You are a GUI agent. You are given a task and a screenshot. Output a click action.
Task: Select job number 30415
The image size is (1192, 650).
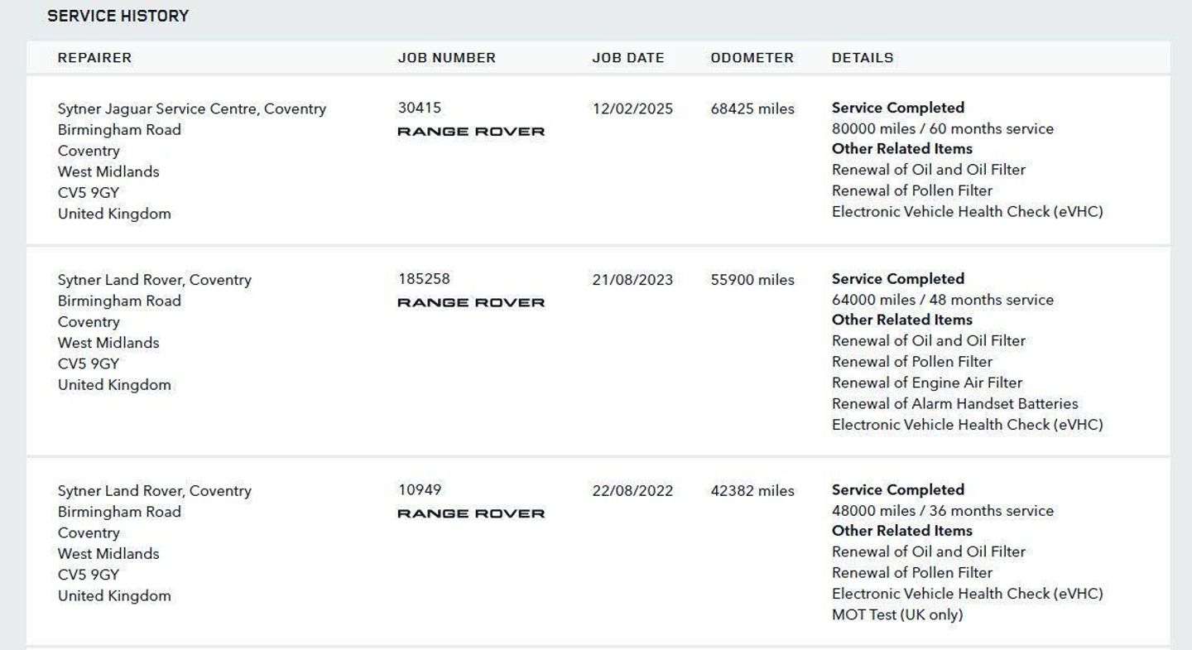tap(420, 108)
